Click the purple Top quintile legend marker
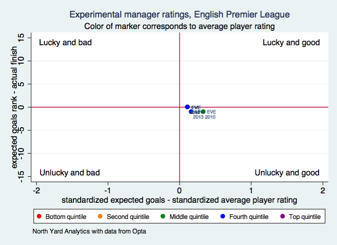The width and height of the screenshot is (337, 245). point(283,217)
